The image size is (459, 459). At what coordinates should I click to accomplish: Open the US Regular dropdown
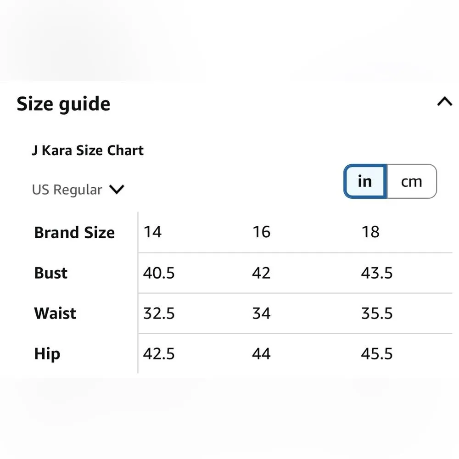pos(78,190)
